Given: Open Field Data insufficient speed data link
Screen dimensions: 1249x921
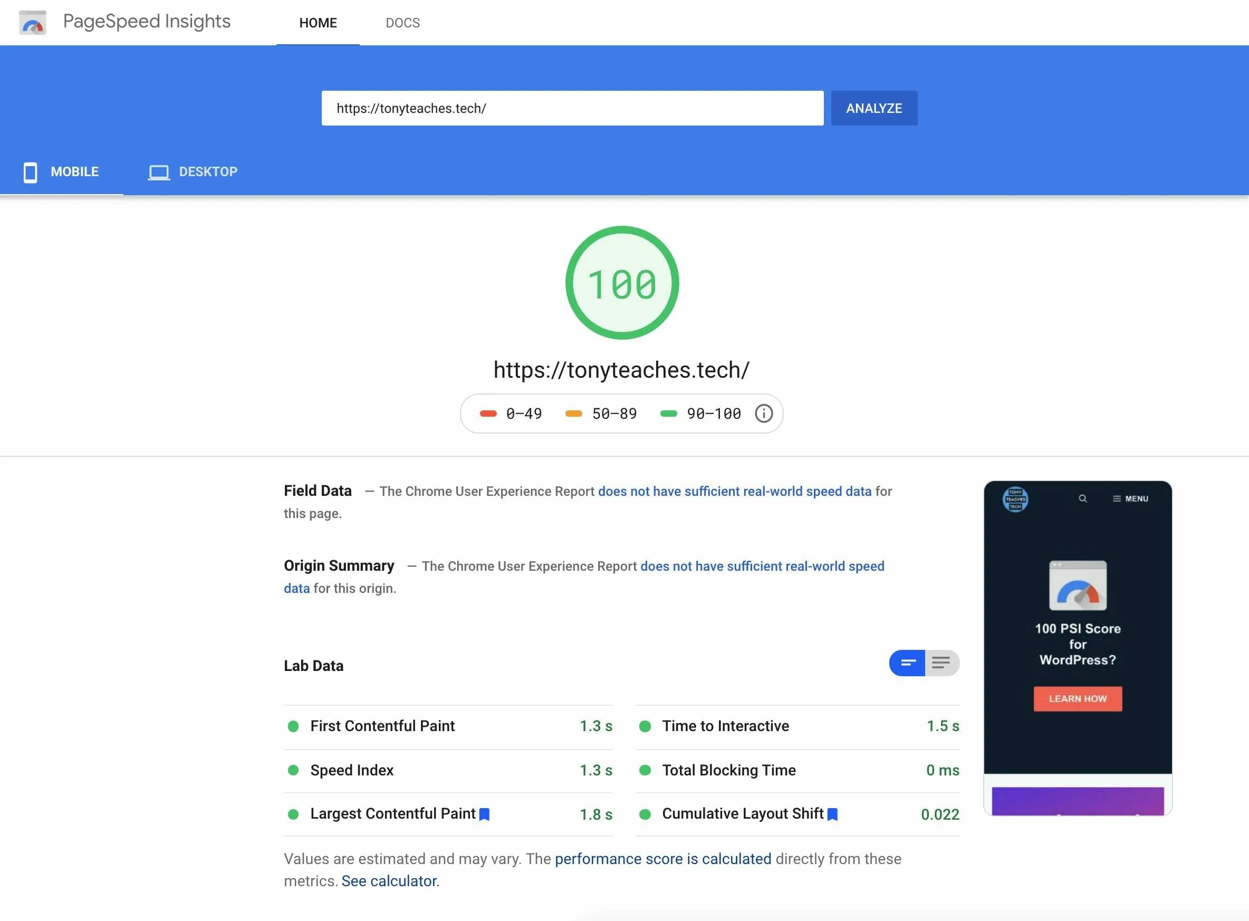Looking at the screenshot, I should (735, 491).
